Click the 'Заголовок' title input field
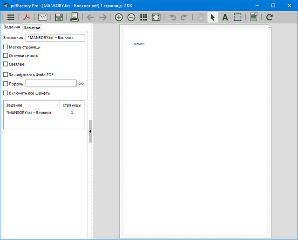This screenshot has width=298, height=240. pyautogui.click(x=55, y=38)
